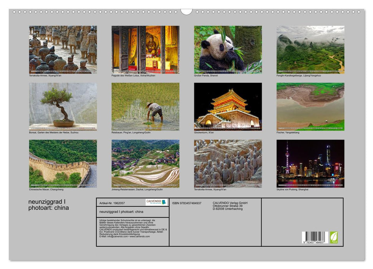Select the green eco leaf icon

[x=334, y=238]
